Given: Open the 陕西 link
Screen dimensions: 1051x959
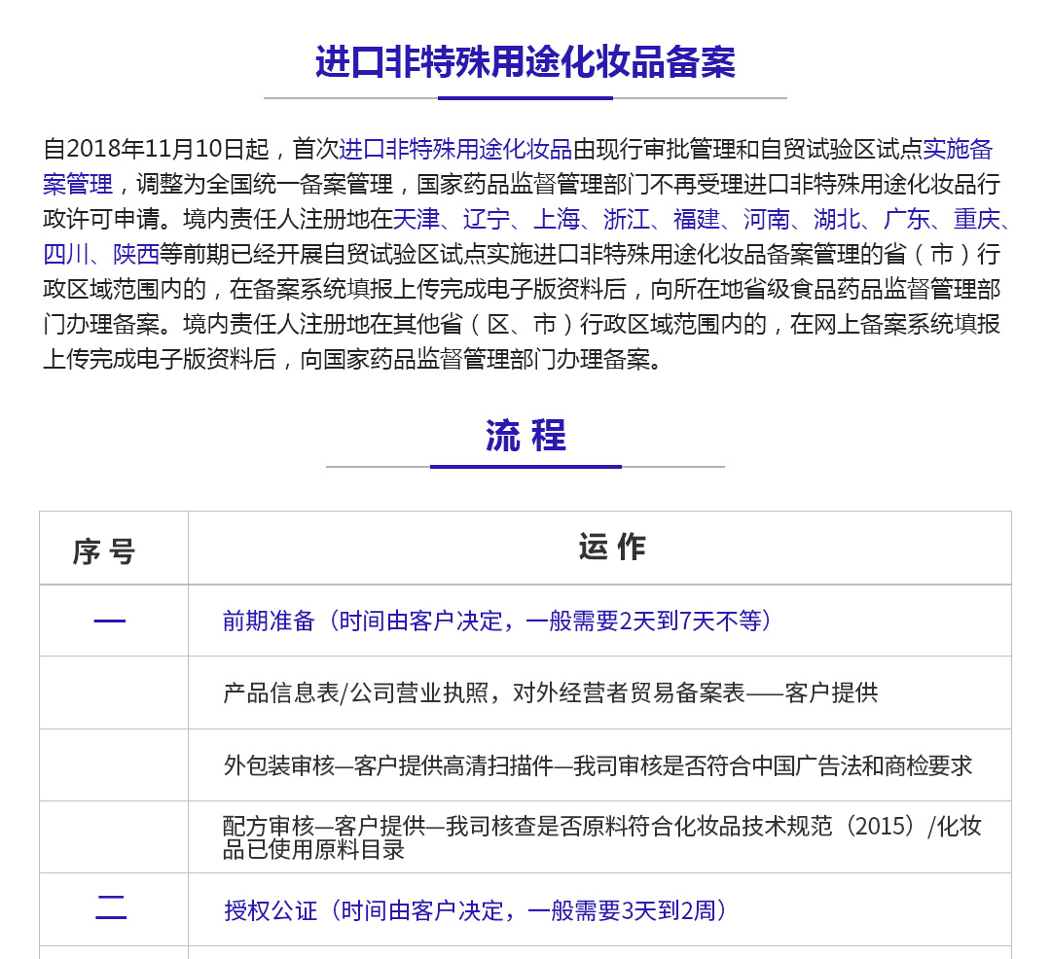Looking at the screenshot, I should tap(136, 254).
